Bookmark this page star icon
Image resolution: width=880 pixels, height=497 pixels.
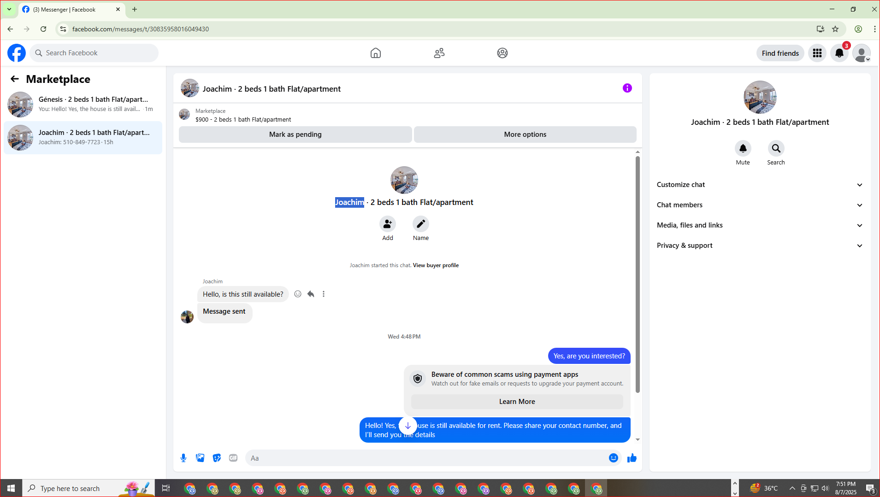(835, 29)
